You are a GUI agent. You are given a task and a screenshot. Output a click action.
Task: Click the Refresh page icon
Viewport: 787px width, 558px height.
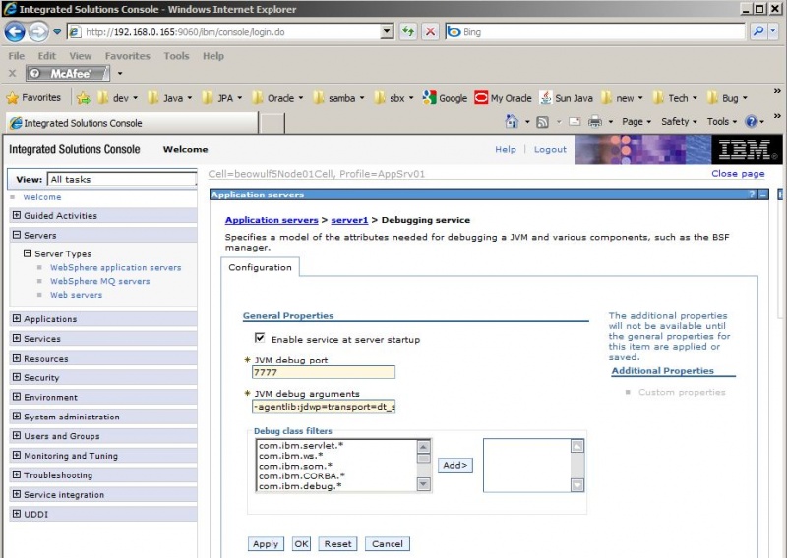pos(408,31)
